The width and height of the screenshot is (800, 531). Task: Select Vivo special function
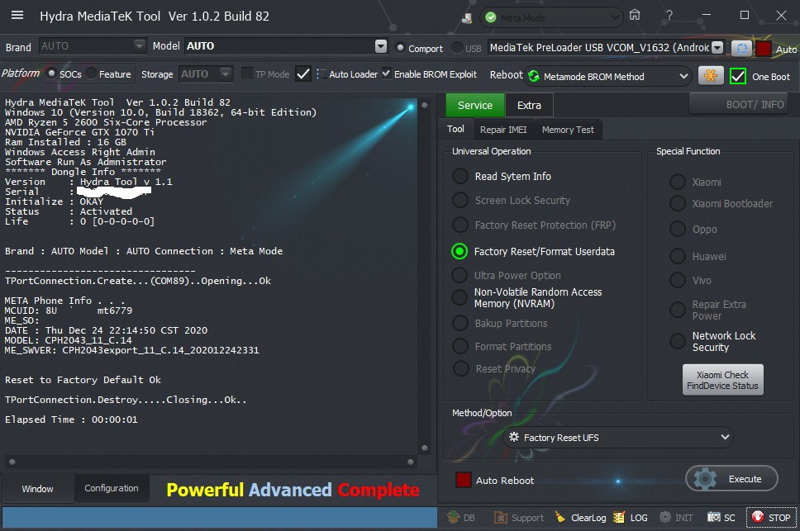coord(678,280)
